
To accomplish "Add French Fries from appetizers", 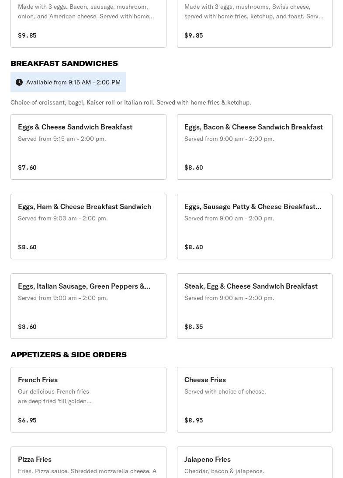I will (88, 400).
